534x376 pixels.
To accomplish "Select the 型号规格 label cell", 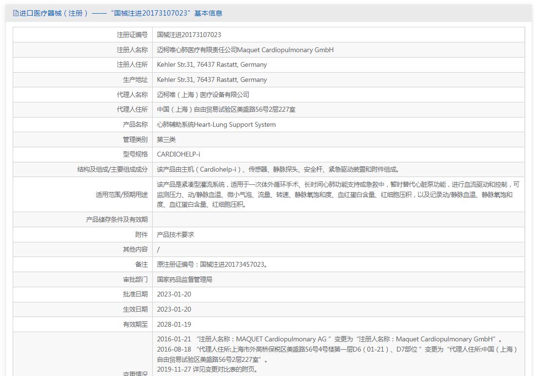I will point(83,155).
